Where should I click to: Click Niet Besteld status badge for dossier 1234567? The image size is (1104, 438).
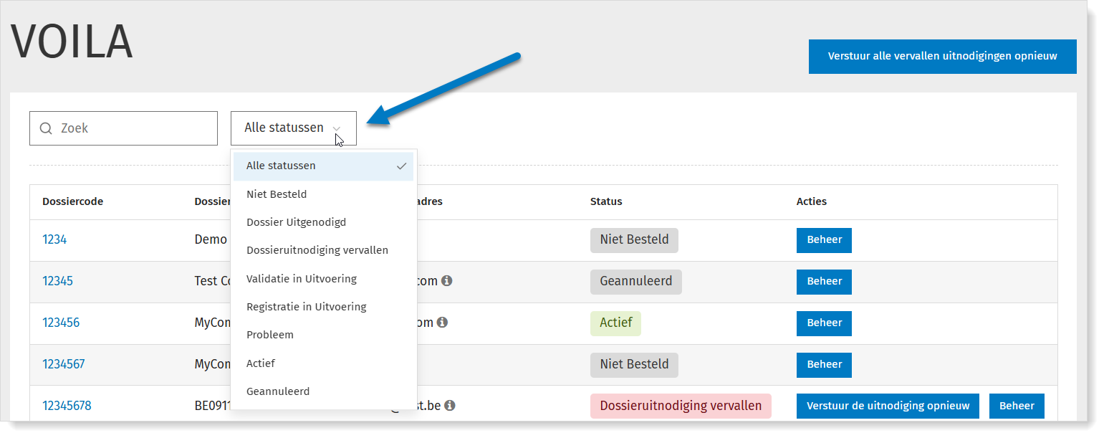click(634, 365)
